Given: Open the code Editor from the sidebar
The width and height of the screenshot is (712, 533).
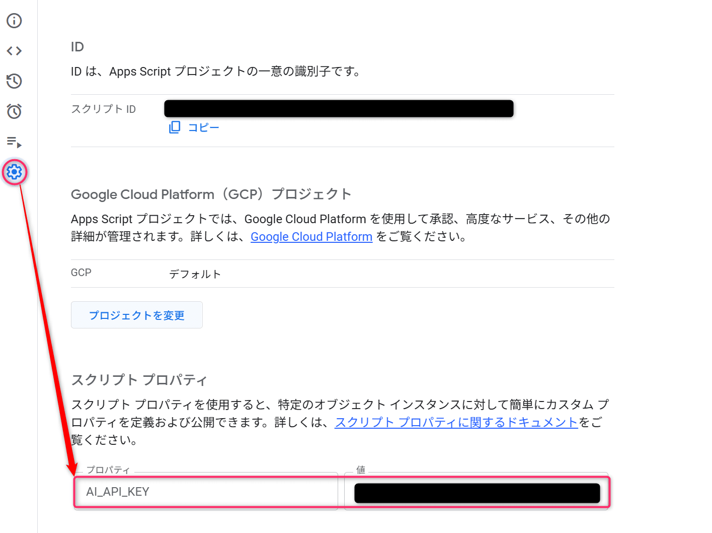Looking at the screenshot, I should tap(14, 51).
